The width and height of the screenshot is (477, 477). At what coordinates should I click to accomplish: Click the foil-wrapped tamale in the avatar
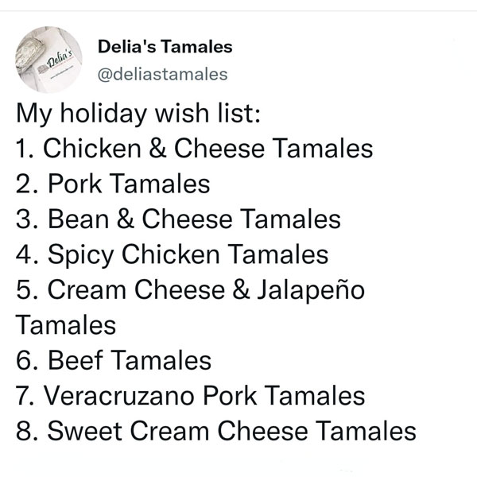30,56
